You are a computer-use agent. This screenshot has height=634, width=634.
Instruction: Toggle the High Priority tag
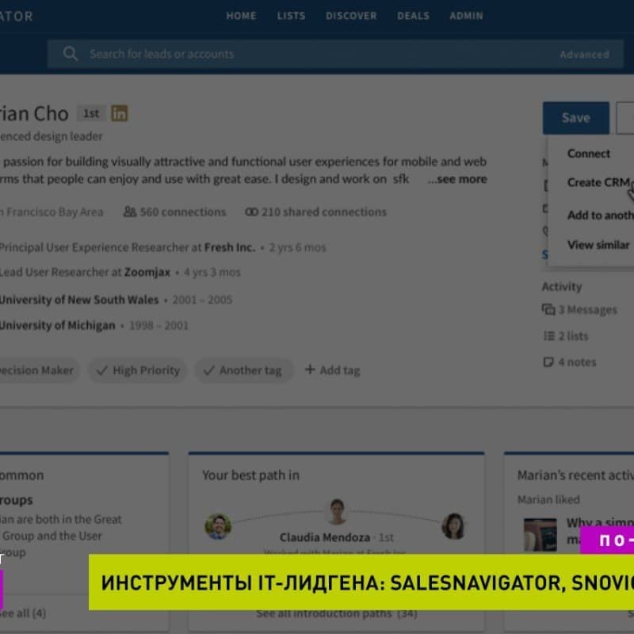(137, 370)
